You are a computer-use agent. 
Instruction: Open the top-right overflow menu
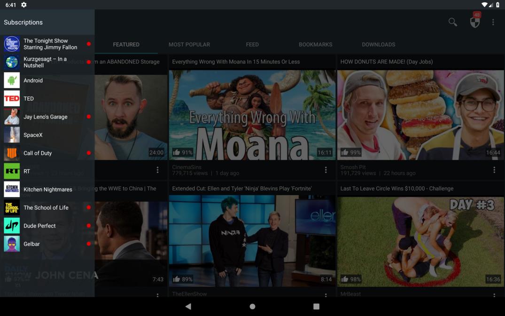tap(493, 22)
